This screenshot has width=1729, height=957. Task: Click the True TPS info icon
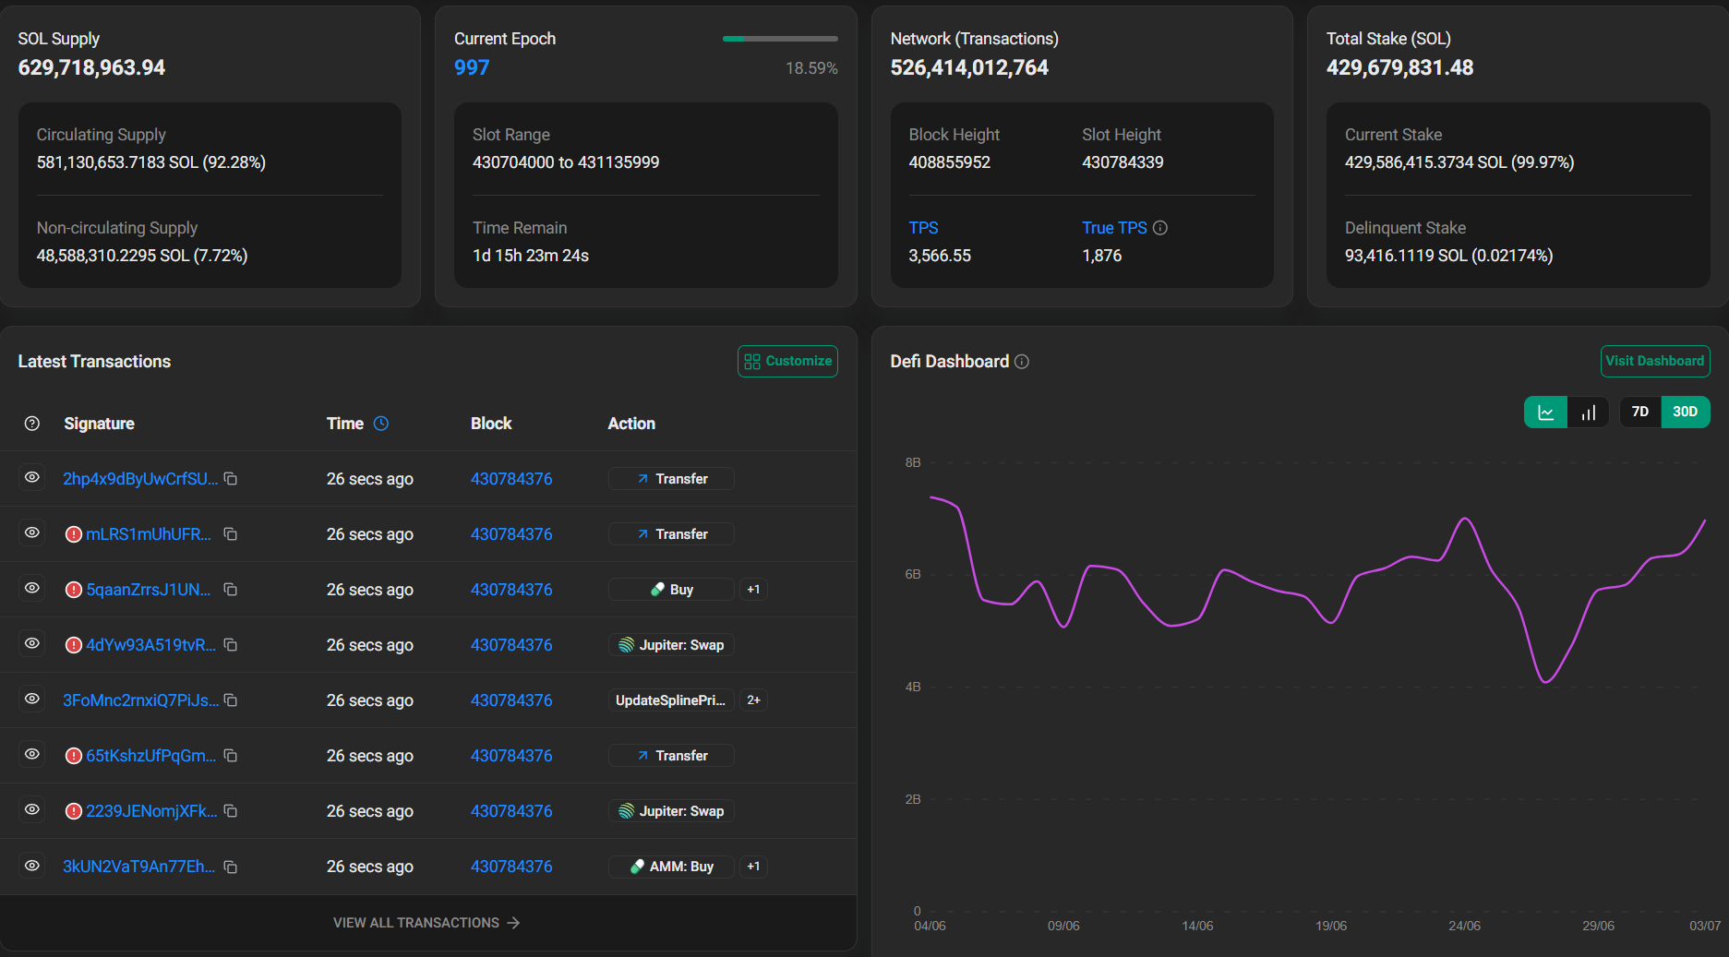click(1160, 228)
